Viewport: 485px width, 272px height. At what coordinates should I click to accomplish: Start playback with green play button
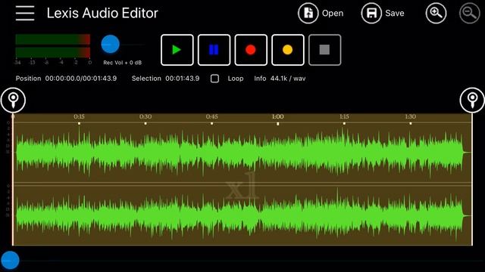pos(177,50)
